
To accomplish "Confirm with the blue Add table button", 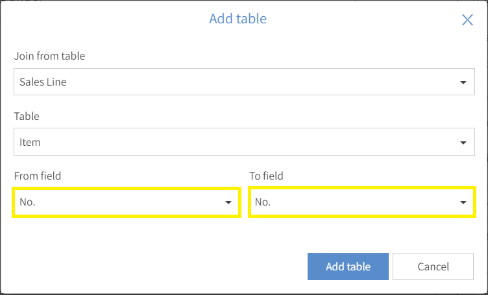I will 348,266.
